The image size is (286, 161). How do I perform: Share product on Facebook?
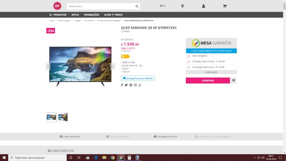click(122, 85)
